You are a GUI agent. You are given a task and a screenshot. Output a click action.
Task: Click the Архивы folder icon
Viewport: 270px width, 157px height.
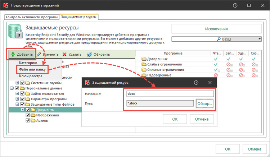point(33,121)
